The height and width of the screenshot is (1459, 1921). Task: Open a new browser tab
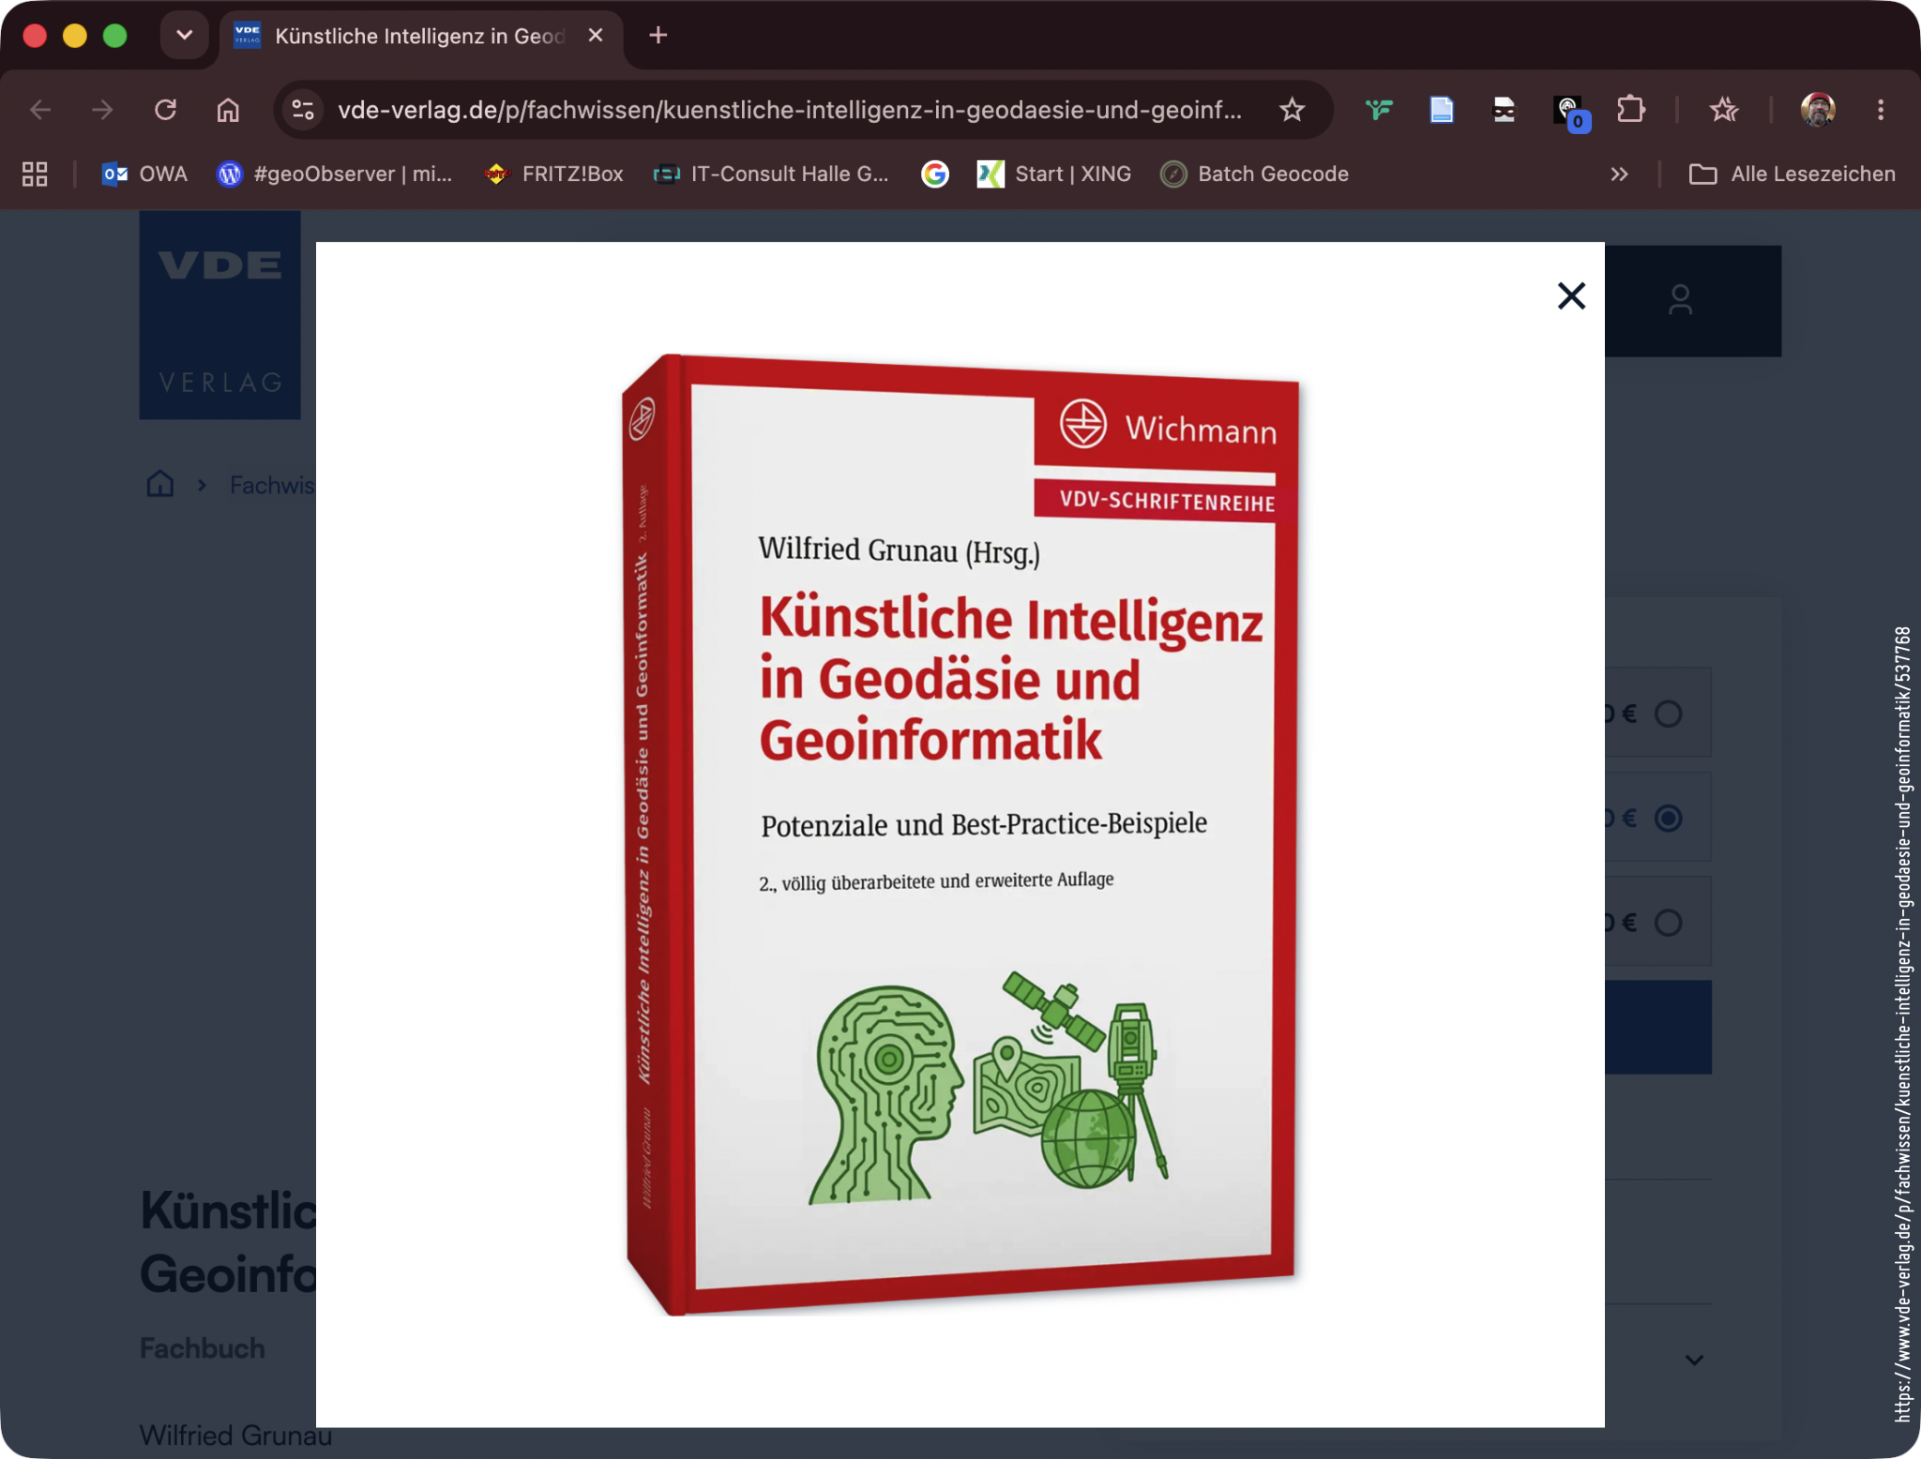click(658, 36)
